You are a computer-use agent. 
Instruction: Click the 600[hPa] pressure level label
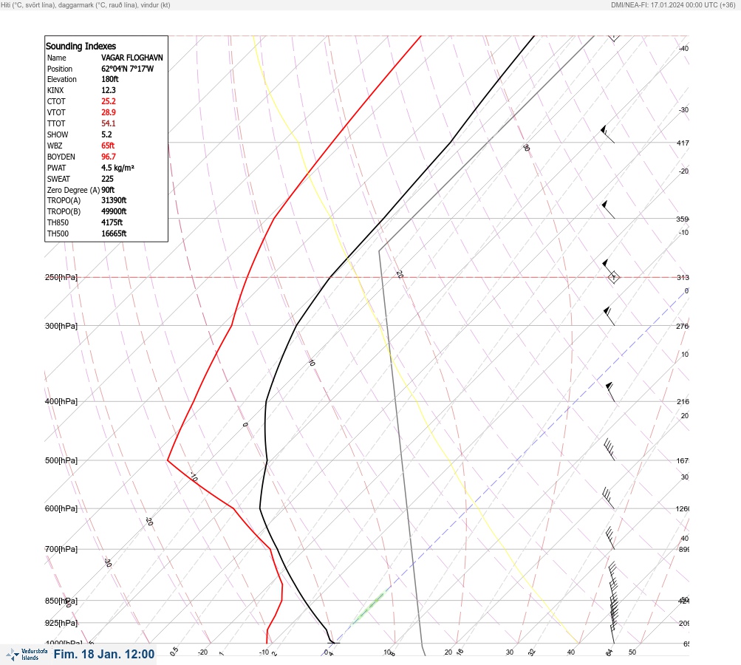pos(61,508)
